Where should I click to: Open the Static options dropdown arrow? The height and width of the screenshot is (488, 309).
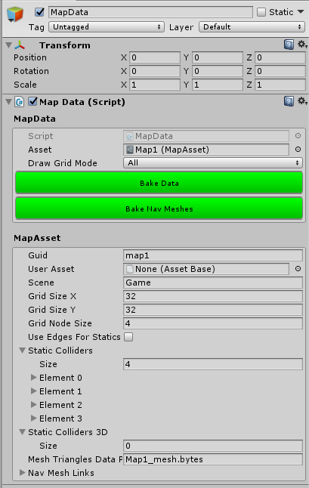[x=301, y=12]
